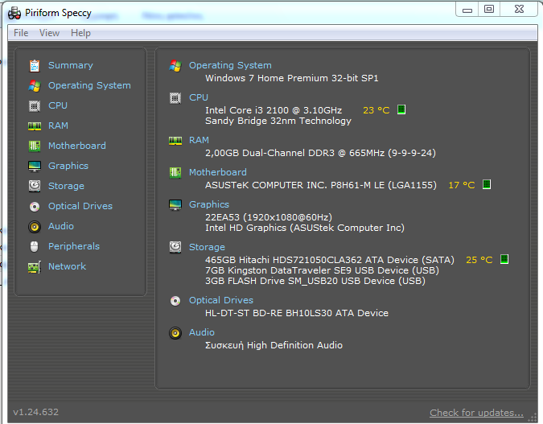Select CPU in the sidebar
This screenshot has height=424, width=543.
58,105
